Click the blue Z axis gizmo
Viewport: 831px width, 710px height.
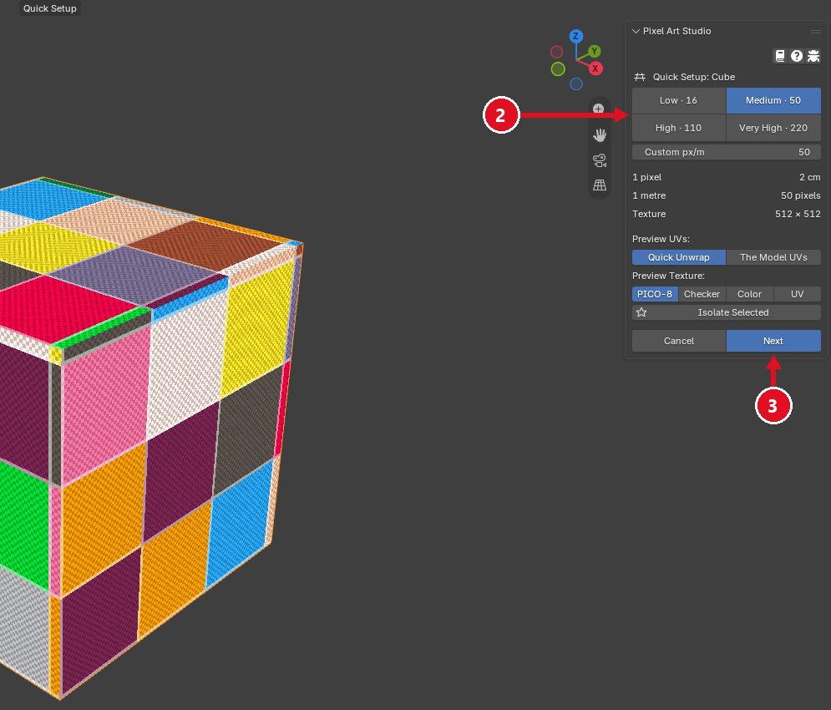[576, 36]
